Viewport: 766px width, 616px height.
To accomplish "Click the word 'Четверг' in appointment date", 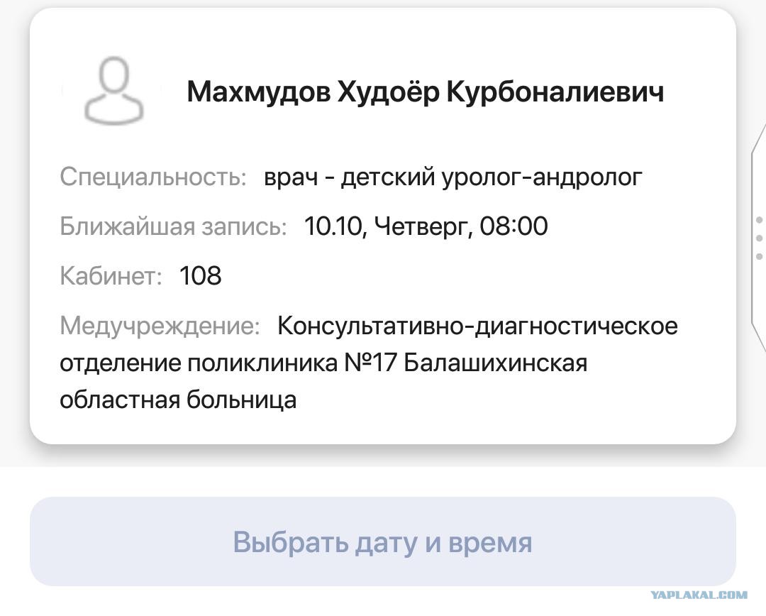I will coord(423,226).
